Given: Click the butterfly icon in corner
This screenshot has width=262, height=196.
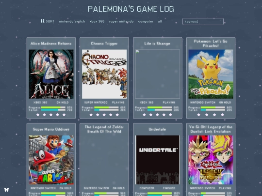Looking at the screenshot, I should click(6, 190).
